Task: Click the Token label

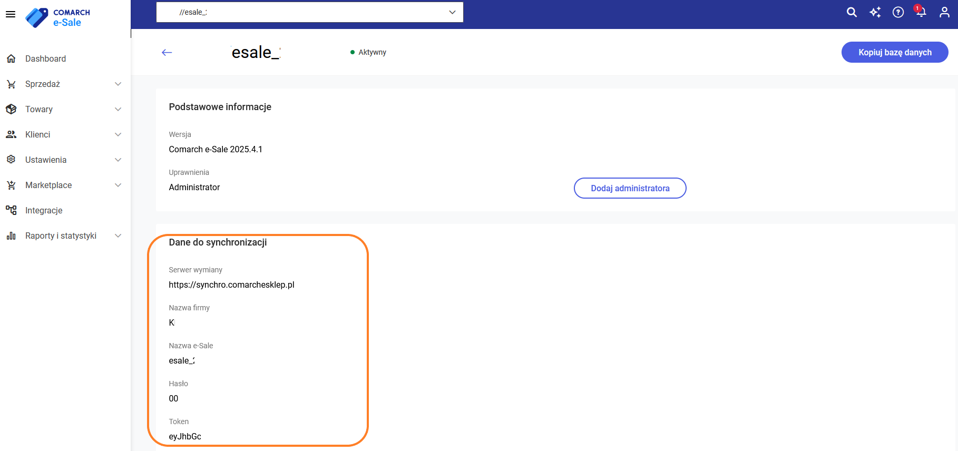Action: [x=179, y=421]
